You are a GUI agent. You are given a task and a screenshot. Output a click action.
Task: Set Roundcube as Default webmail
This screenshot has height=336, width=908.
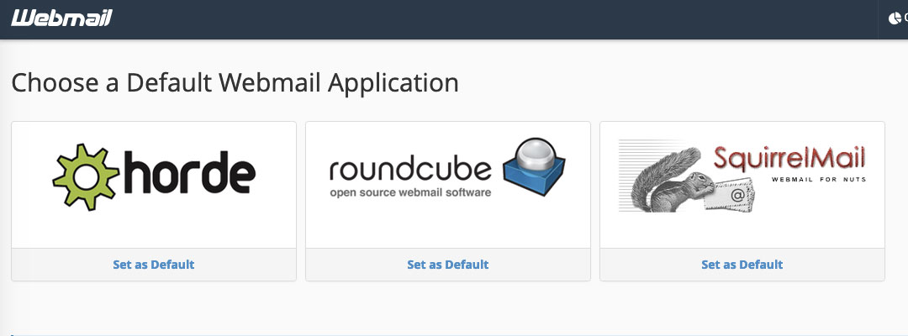tap(447, 265)
